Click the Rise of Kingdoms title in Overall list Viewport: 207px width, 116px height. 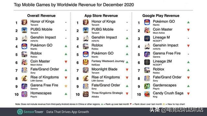(45, 77)
